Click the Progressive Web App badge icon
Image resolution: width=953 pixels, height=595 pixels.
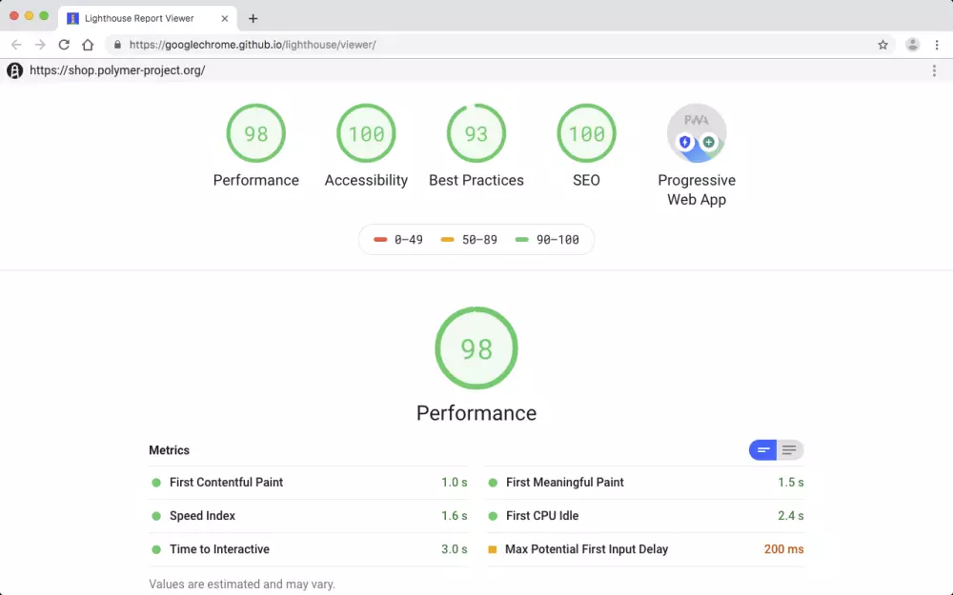point(697,133)
